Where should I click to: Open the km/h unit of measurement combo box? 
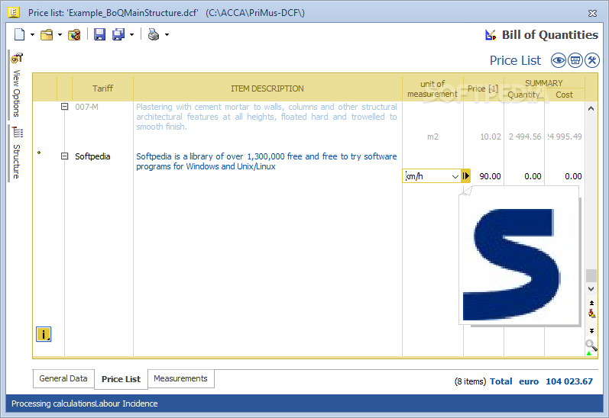coord(432,176)
